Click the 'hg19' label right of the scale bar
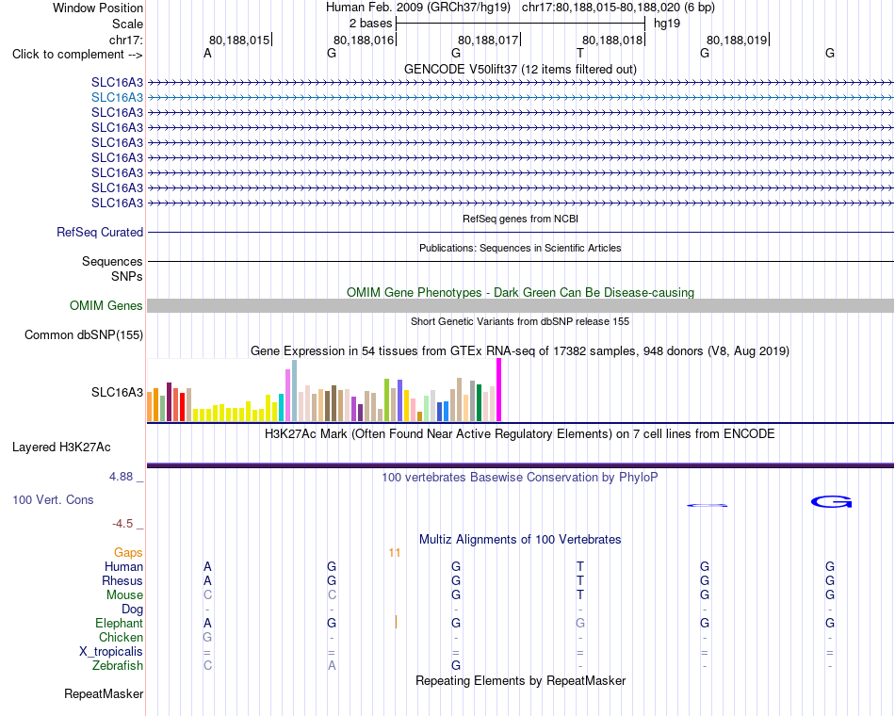The width and height of the screenshot is (895, 716). click(x=667, y=24)
